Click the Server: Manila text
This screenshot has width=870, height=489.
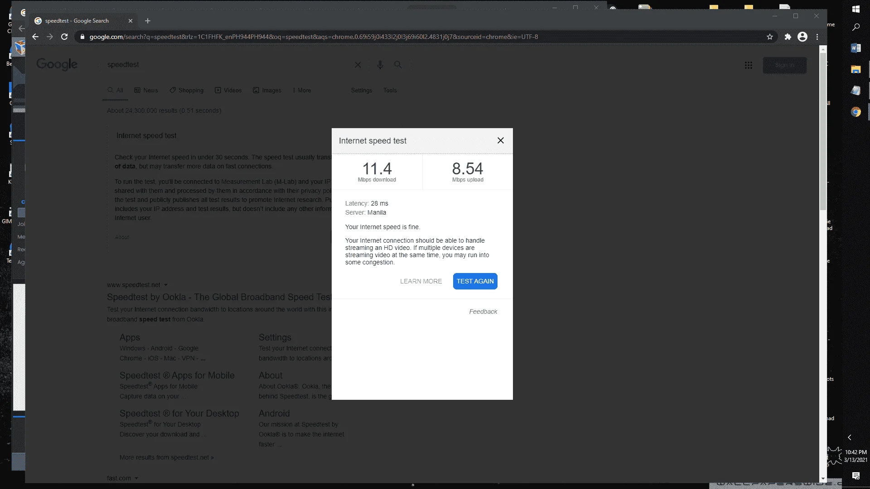tap(366, 212)
